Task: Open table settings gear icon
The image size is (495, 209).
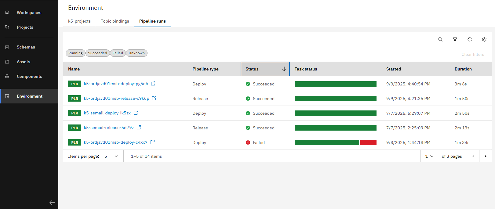Action: click(x=484, y=39)
